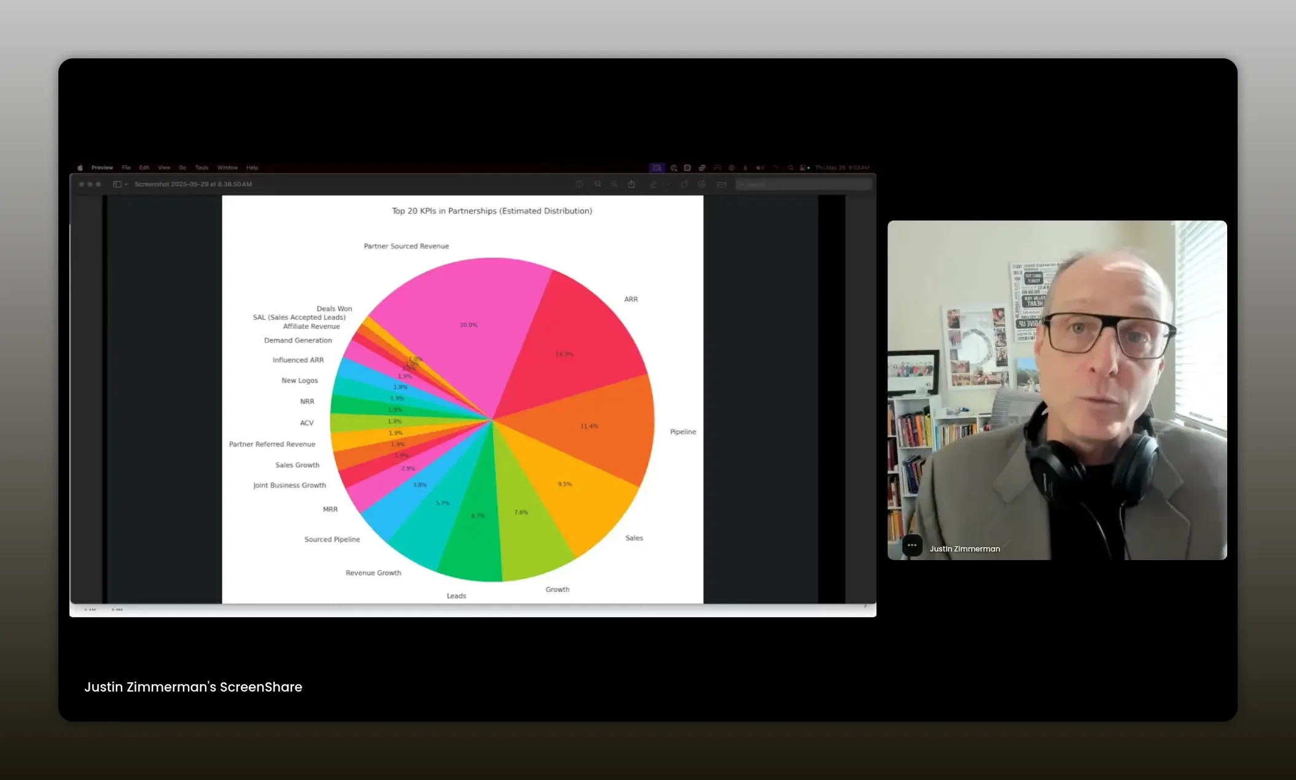Toggle the screen sharing indicator in the menu bar
The width and height of the screenshot is (1296, 780).
point(657,168)
